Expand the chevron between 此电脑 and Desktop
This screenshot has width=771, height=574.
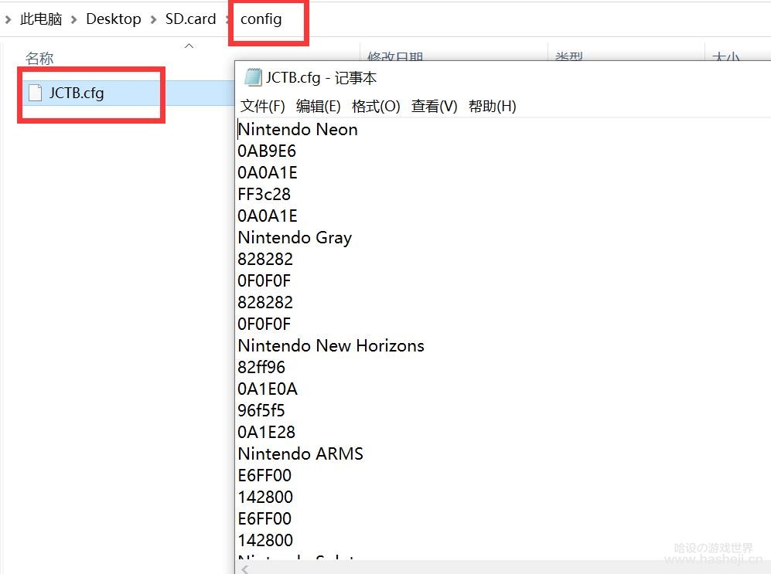[73, 19]
